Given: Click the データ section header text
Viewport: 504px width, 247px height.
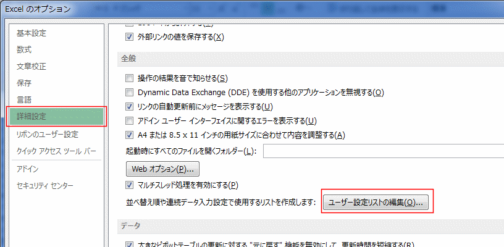Looking at the screenshot, I should click(x=130, y=226).
